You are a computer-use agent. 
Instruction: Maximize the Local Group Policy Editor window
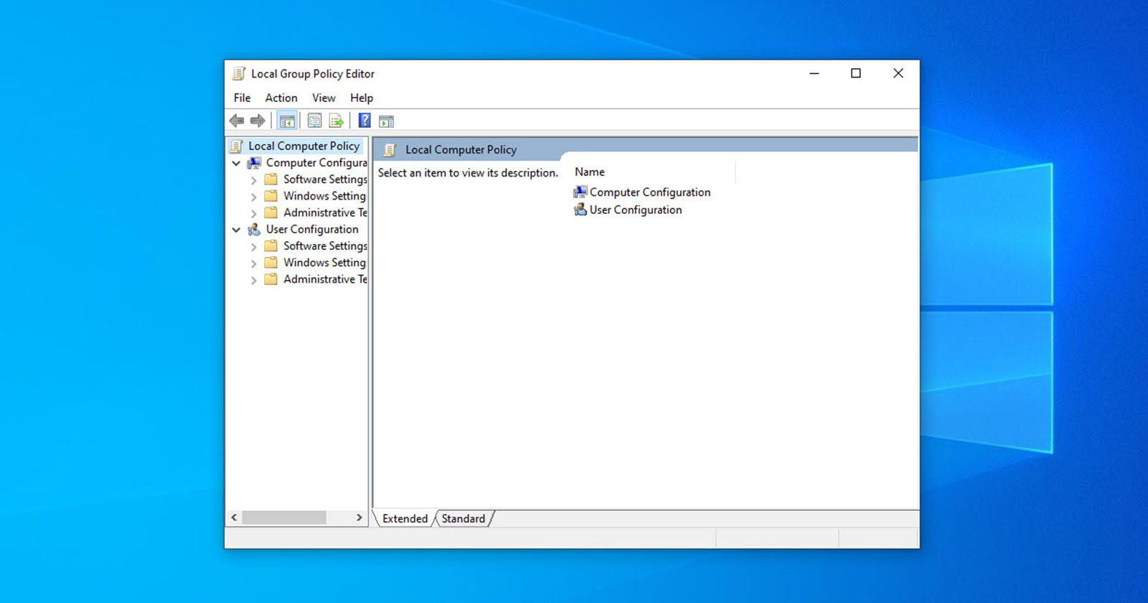pos(856,73)
